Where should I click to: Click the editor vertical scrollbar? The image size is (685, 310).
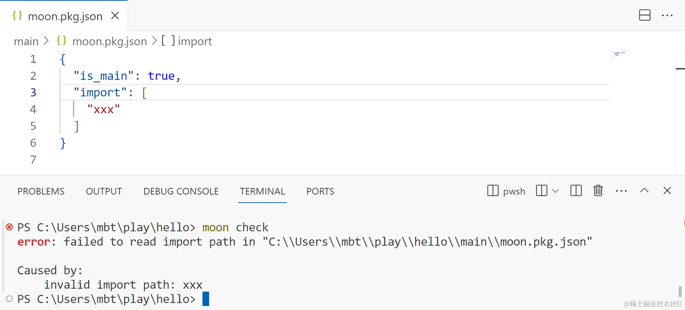[680, 113]
